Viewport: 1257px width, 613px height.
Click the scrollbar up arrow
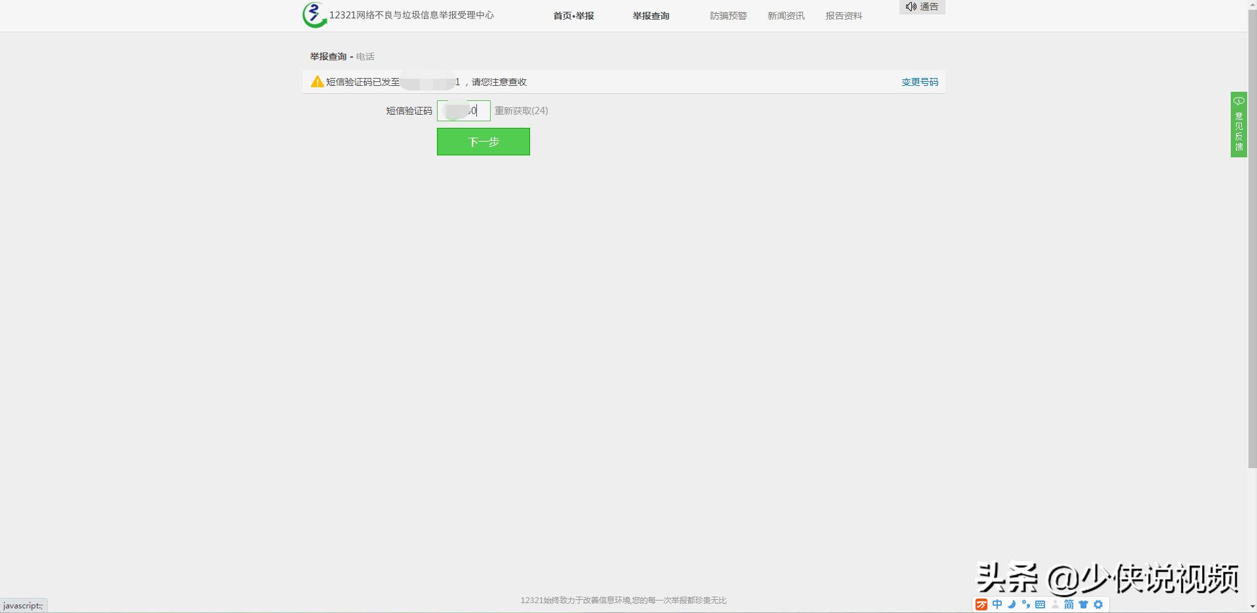point(1252,5)
